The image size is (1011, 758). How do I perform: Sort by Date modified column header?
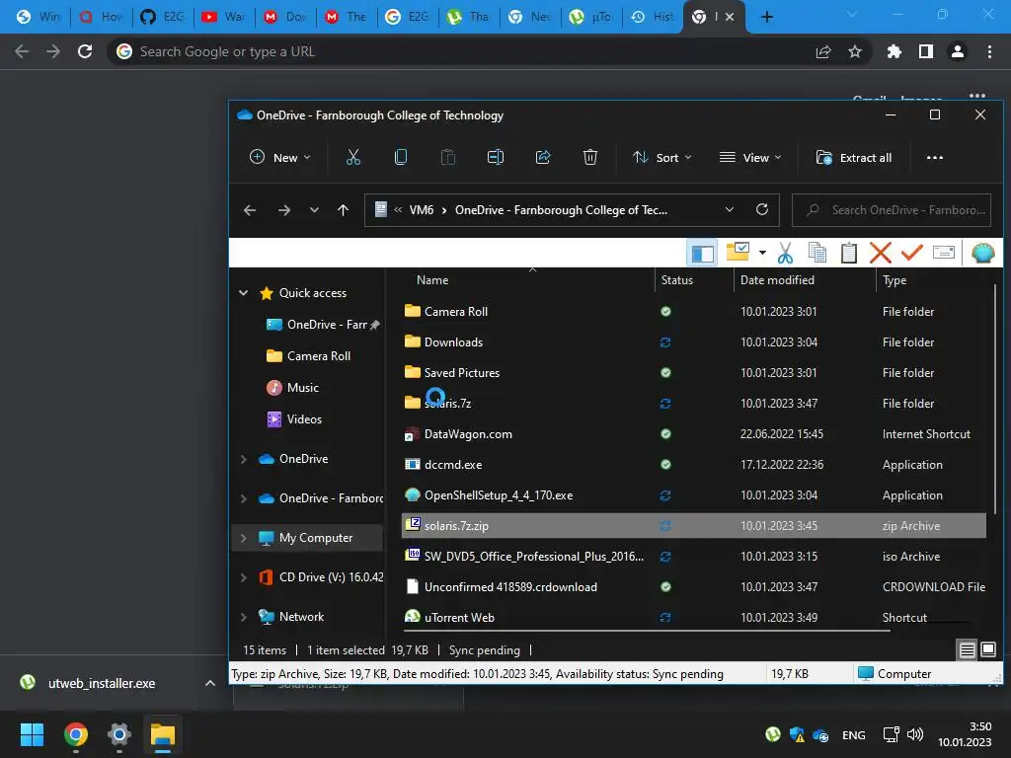[776, 279]
